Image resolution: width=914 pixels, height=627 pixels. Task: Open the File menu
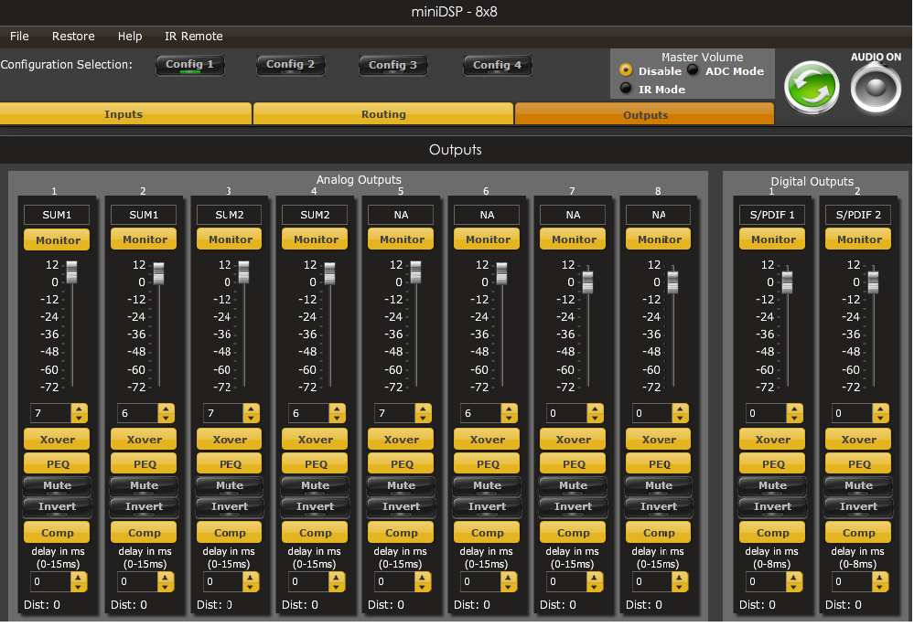click(x=18, y=37)
